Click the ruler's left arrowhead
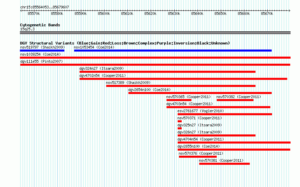Viewport: 300px width, 187px height. coord(21,11)
